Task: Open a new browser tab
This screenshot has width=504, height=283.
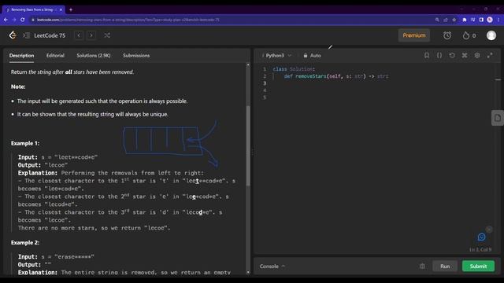Action: point(71,9)
